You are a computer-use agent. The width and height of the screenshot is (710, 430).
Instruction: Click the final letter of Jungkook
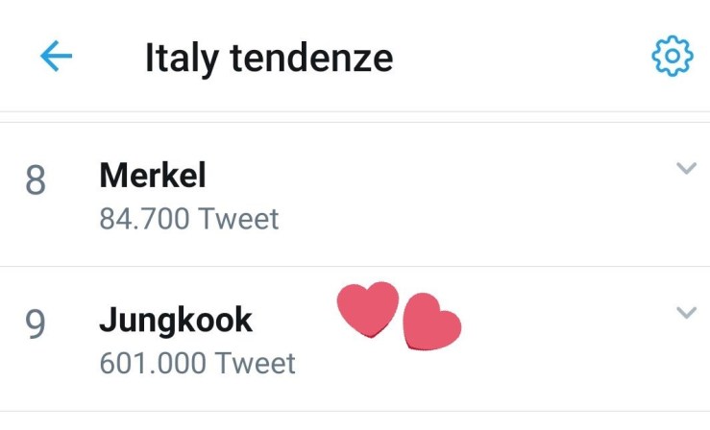point(242,321)
